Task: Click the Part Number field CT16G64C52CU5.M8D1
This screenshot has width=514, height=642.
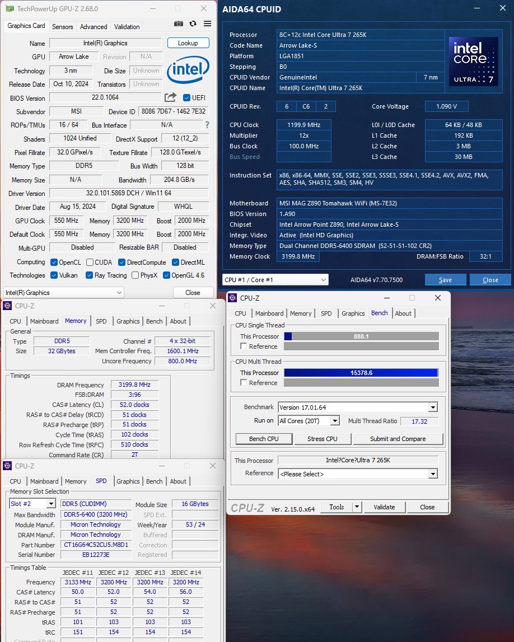Action: click(96, 545)
